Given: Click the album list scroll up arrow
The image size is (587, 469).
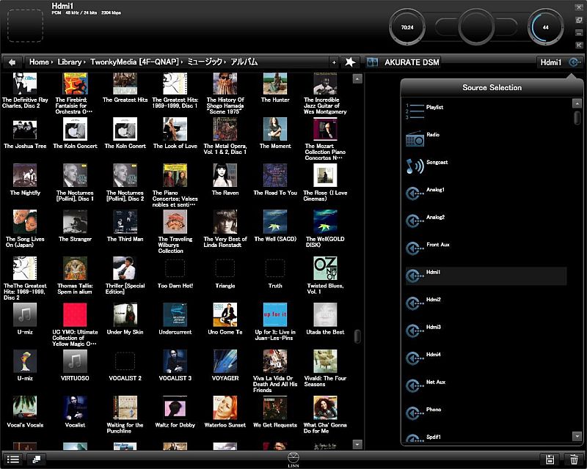Looking at the screenshot, I should click(357, 79).
